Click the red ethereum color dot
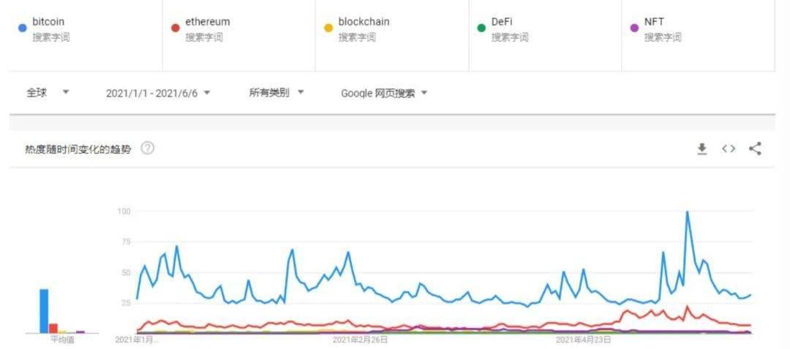This screenshot has width=790, height=349. coord(176,28)
